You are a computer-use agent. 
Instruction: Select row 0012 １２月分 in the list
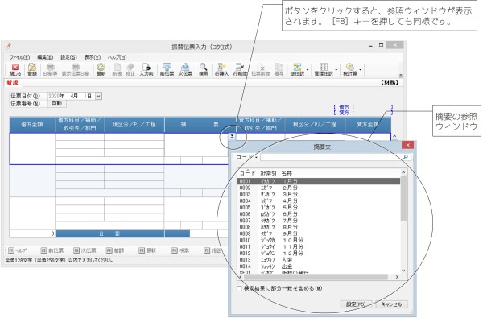point(319,254)
